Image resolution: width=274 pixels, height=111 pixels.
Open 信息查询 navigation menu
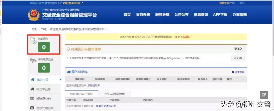[201, 15]
